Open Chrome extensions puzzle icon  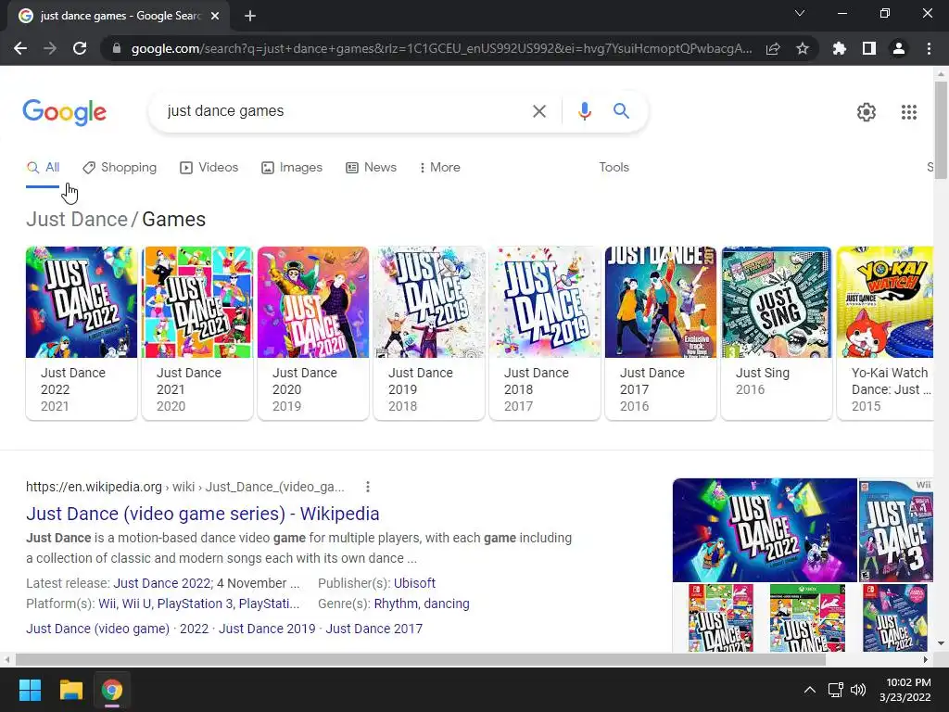(840, 48)
